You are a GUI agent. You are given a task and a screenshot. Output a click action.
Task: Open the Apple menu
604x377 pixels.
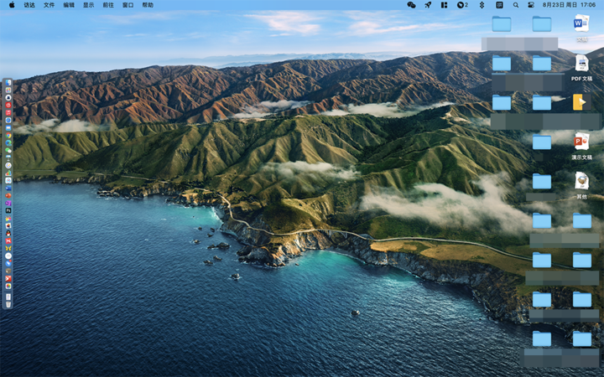pyautogui.click(x=12, y=5)
